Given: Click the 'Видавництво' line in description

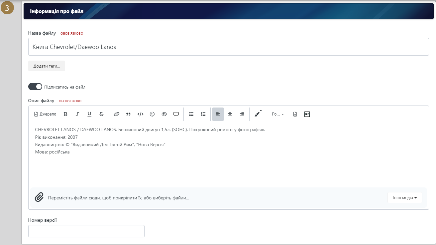Looking at the screenshot, I should [100, 145].
